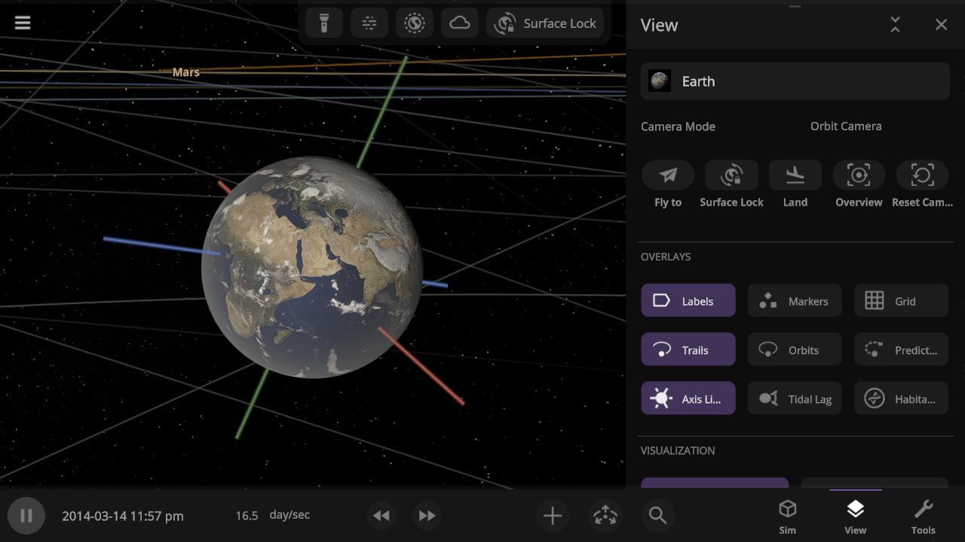Click the cloud icon in top toolbar
This screenshot has width=965, height=542.
[x=459, y=23]
